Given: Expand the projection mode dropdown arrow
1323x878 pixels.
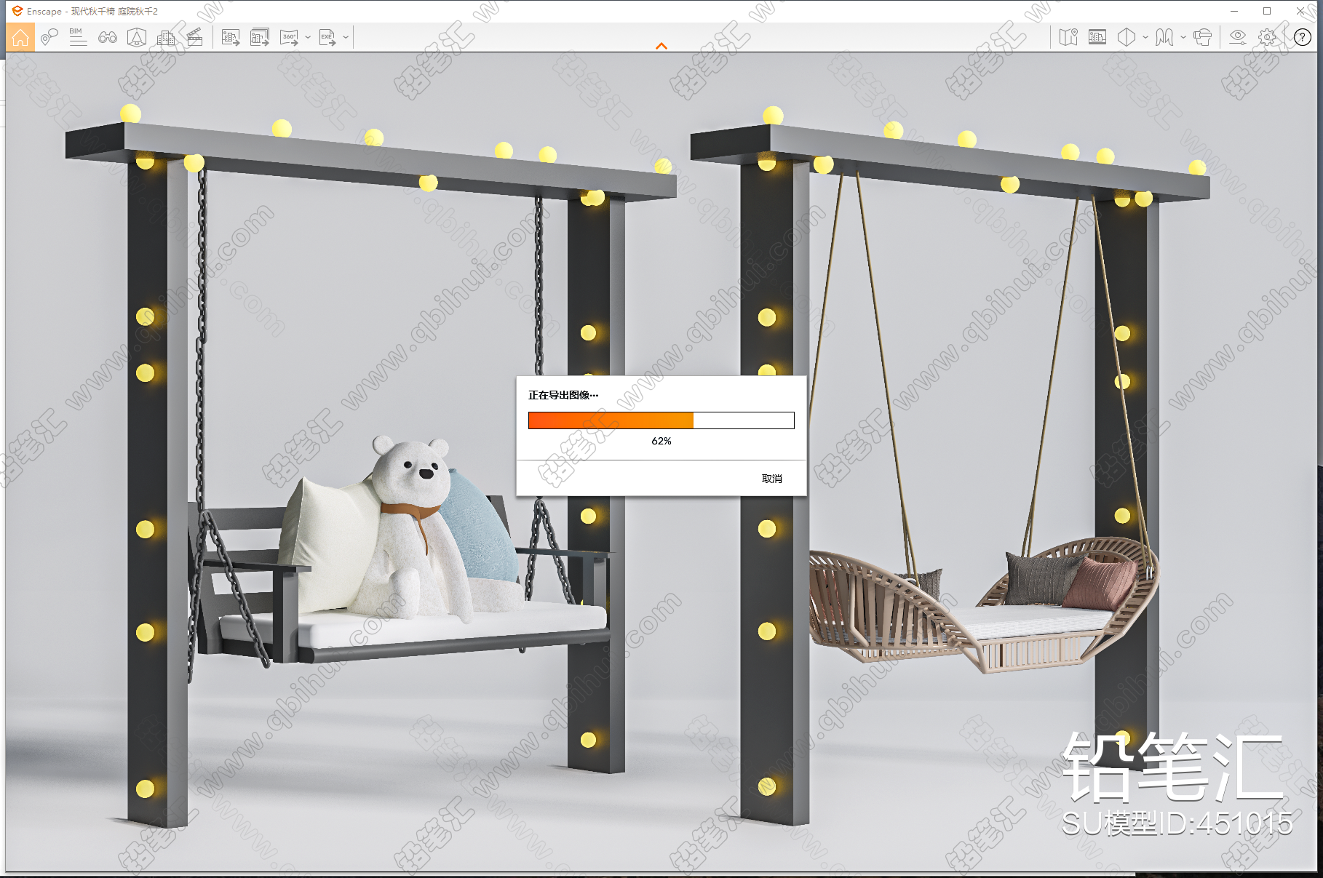Looking at the screenshot, I should coord(1145,37).
